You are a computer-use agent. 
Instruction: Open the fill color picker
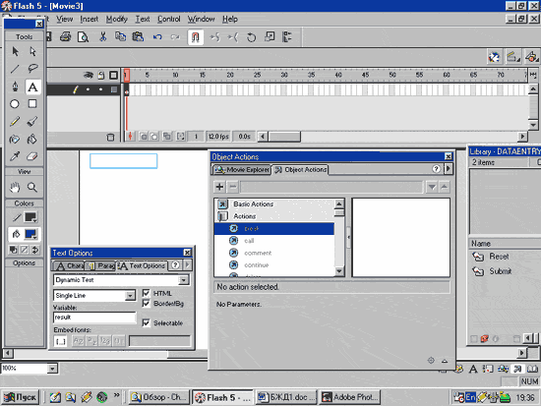click(x=30, y=234)
